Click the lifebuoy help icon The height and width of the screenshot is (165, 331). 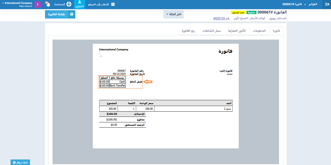(x=69, y=4)
